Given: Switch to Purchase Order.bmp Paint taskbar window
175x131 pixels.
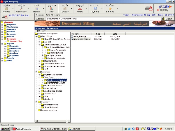Looking at the screenshot, I should tap(54, 129).
